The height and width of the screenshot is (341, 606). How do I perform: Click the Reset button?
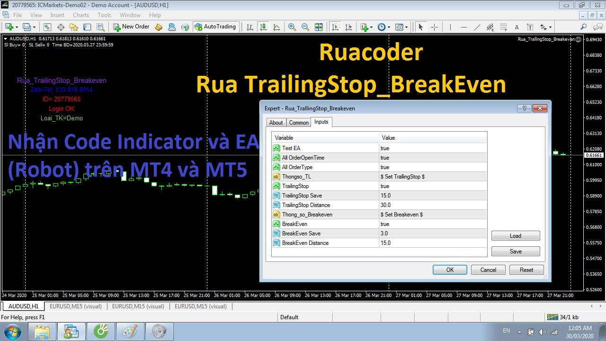(526, 270)
